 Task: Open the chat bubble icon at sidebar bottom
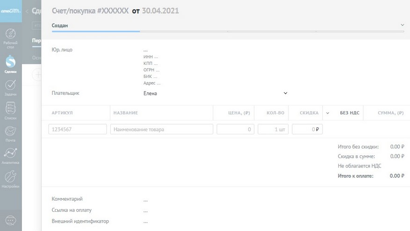tap(10, 220)
